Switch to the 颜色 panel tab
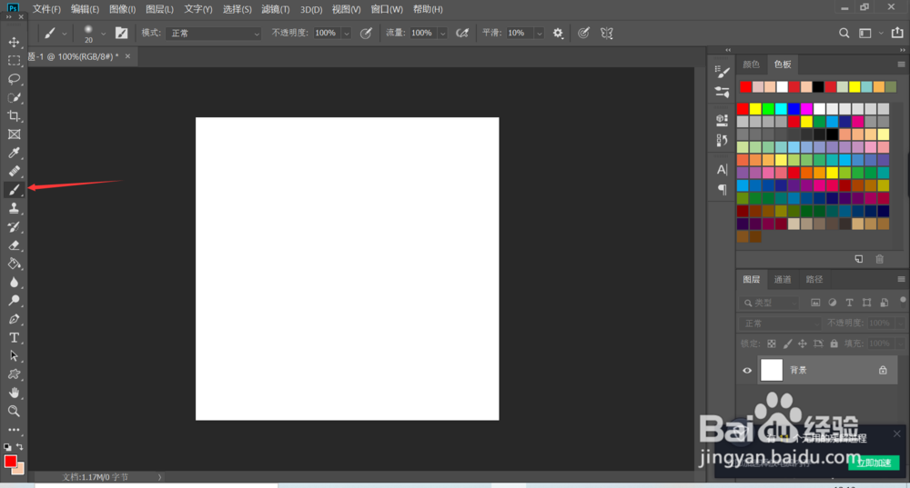910x488 pixels. (x=751, y=65)
